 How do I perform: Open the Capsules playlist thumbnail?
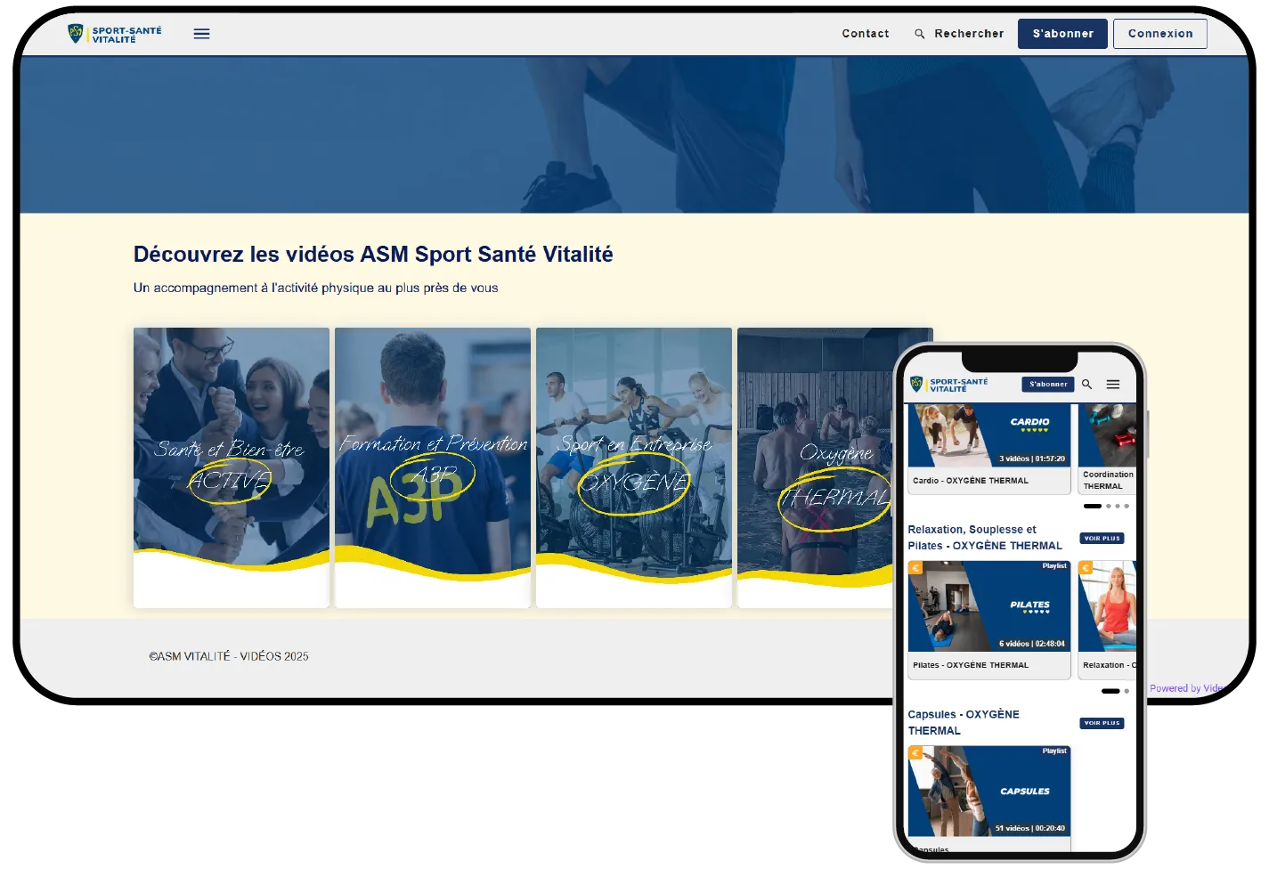tap(989, 792)
